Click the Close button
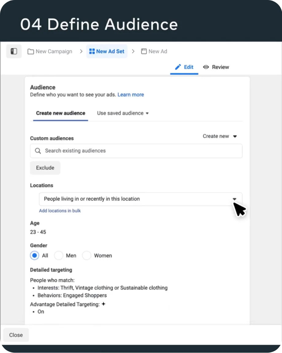 [16, 335]
